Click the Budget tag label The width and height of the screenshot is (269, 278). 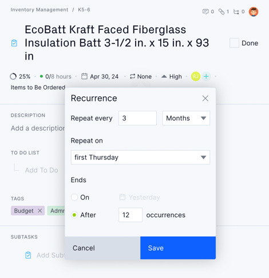pos(24,210)
